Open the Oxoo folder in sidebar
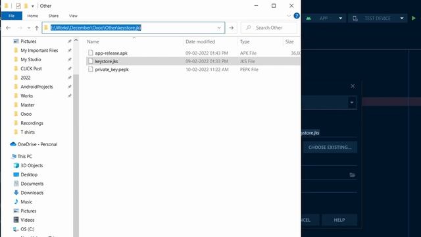Screen dimensions: 421x237 [26, 114]
